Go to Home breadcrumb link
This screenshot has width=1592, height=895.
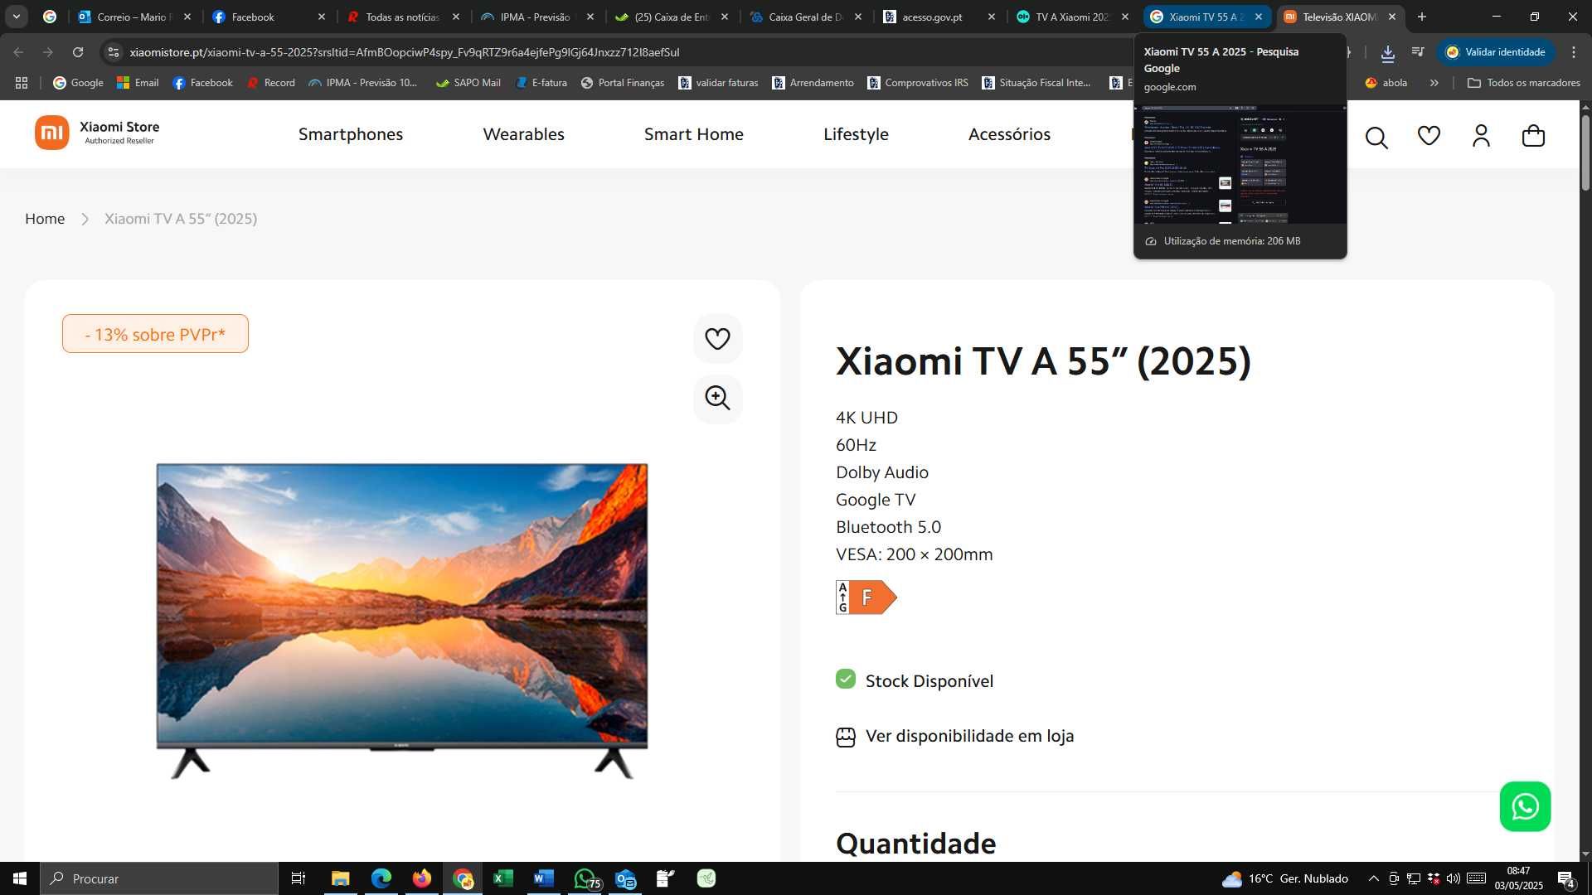point(45,219)
